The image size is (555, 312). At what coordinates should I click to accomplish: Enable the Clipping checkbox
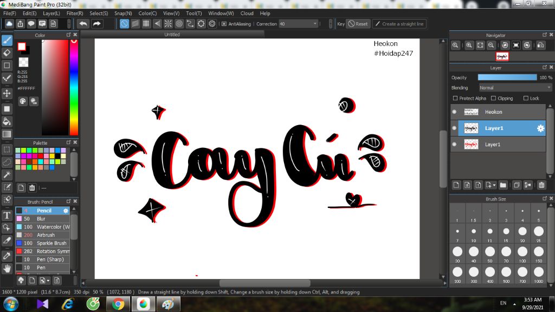coord(493,99)
